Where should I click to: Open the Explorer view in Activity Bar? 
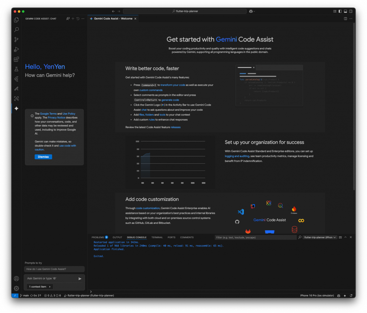[16, 20]
